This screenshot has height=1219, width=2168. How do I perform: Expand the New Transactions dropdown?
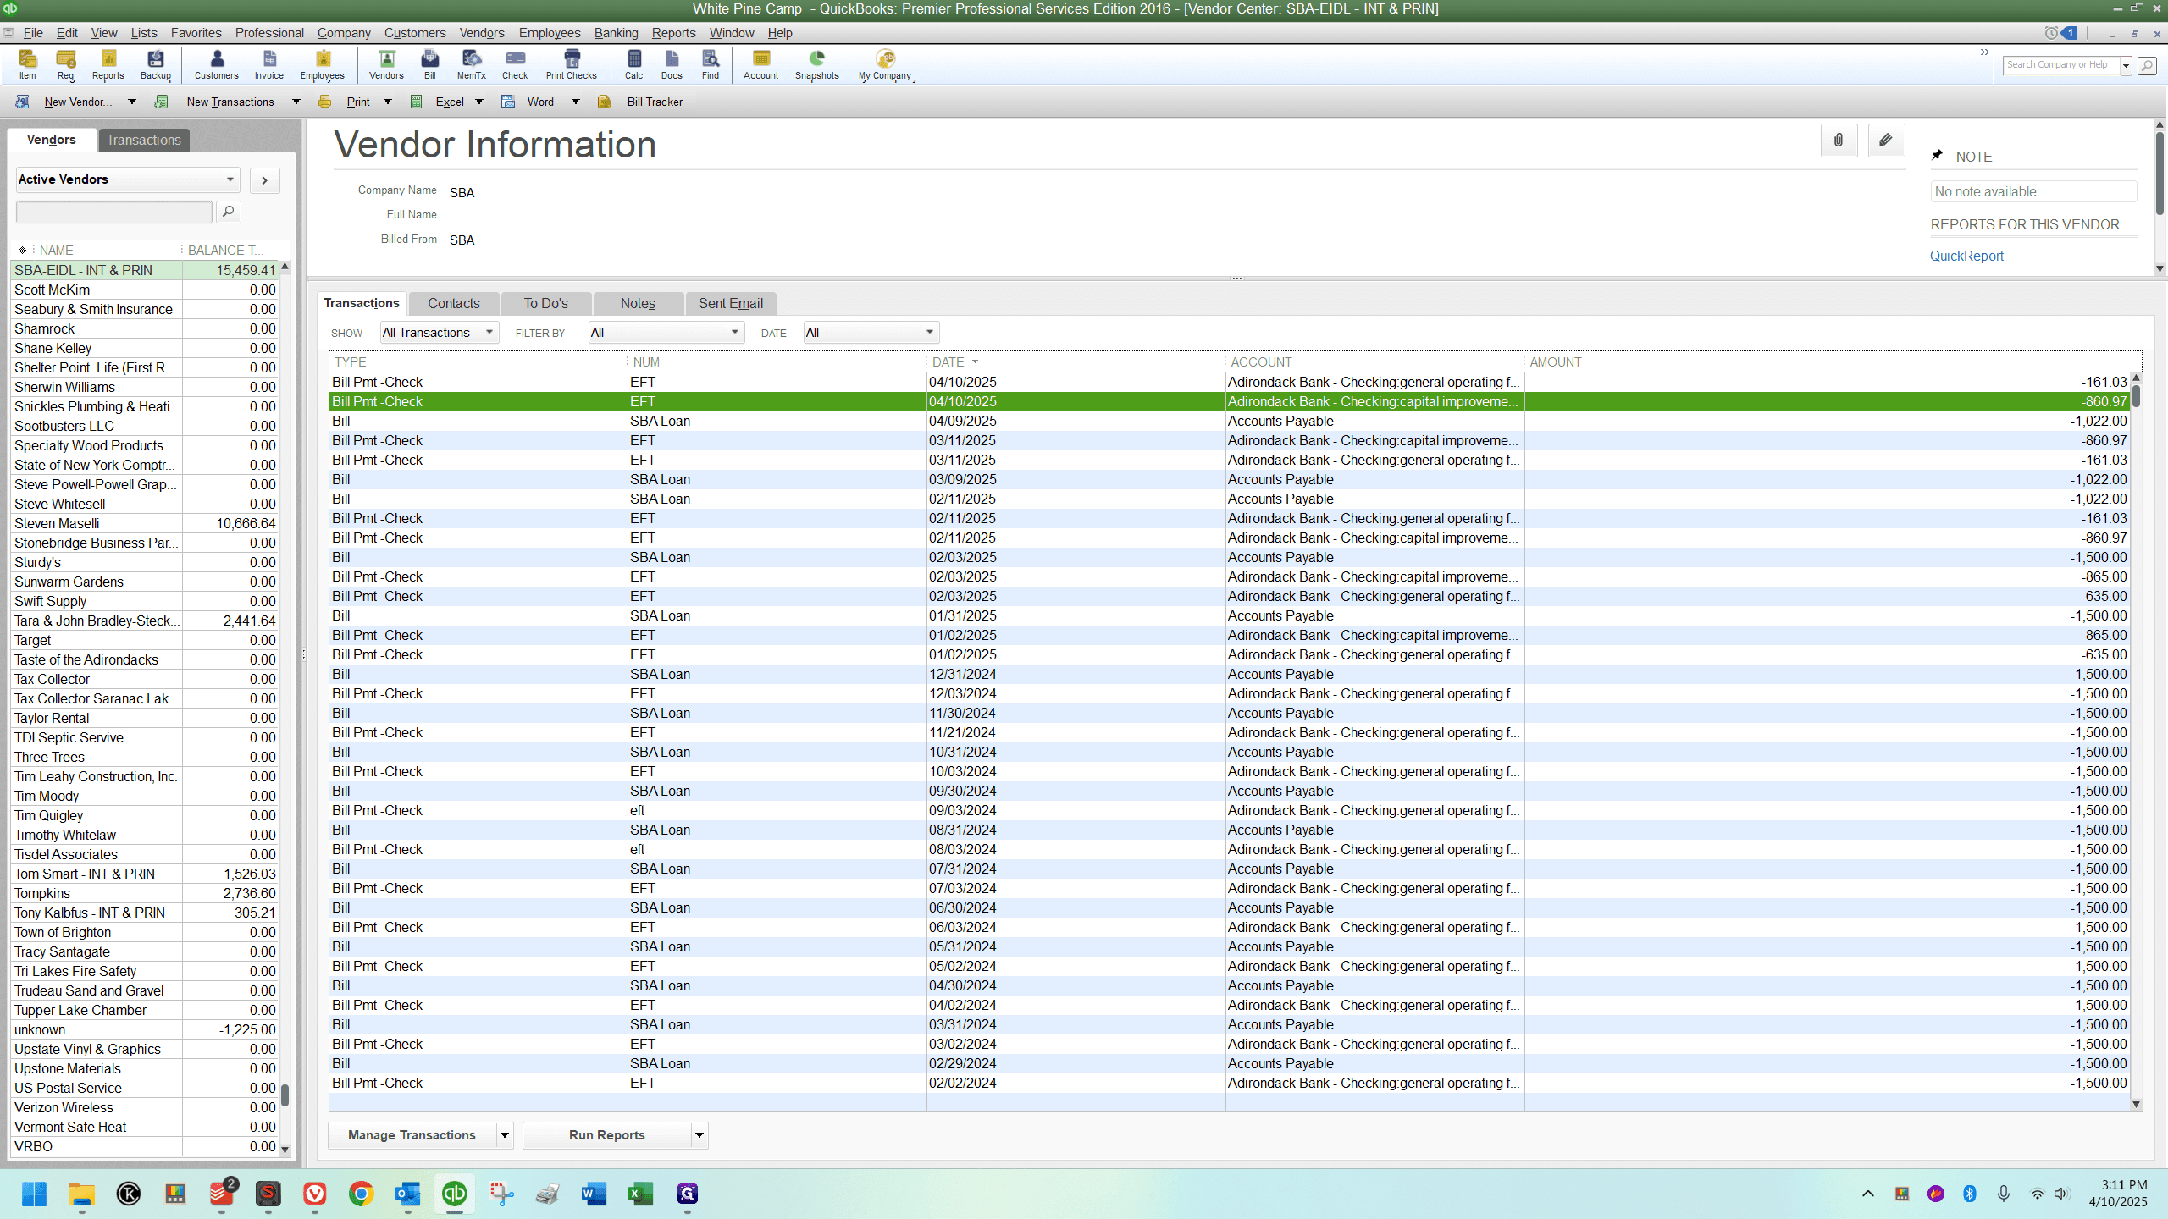296,102
